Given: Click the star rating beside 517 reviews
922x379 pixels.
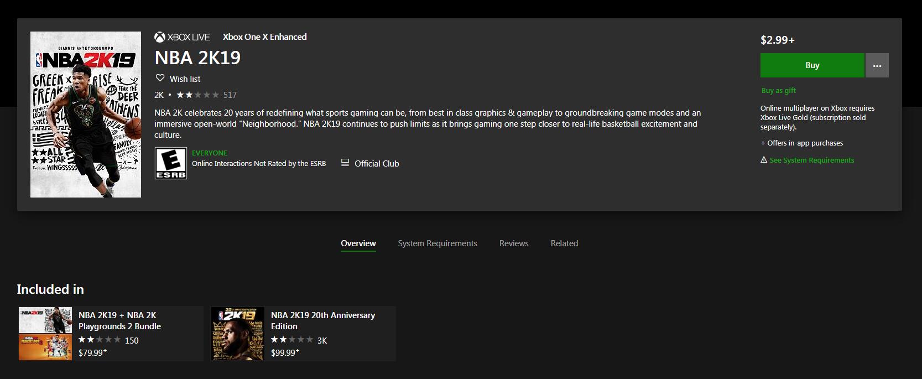Looking at the screenshot, I should [197, 95].
